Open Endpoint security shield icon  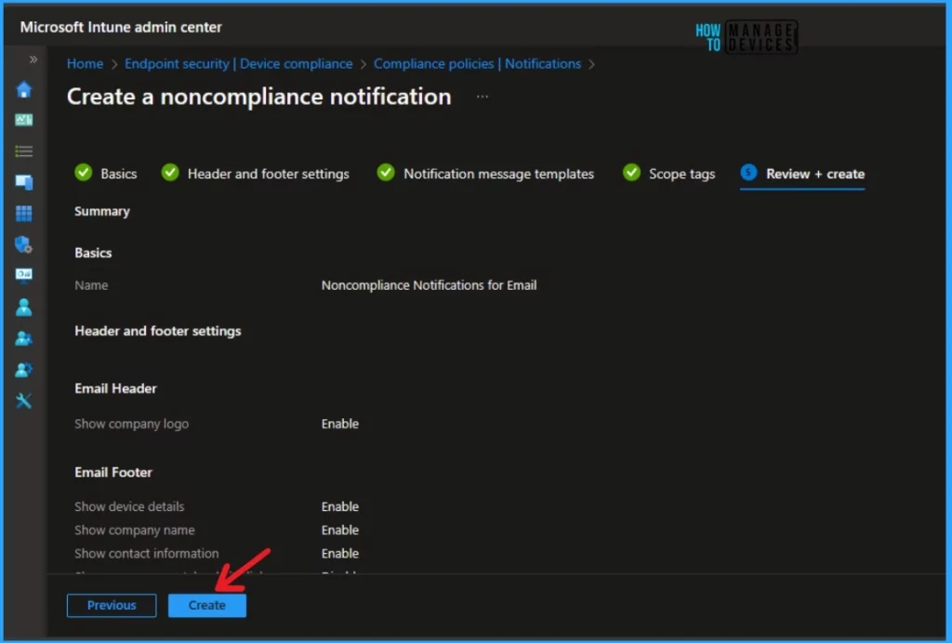tap(23, 244)
